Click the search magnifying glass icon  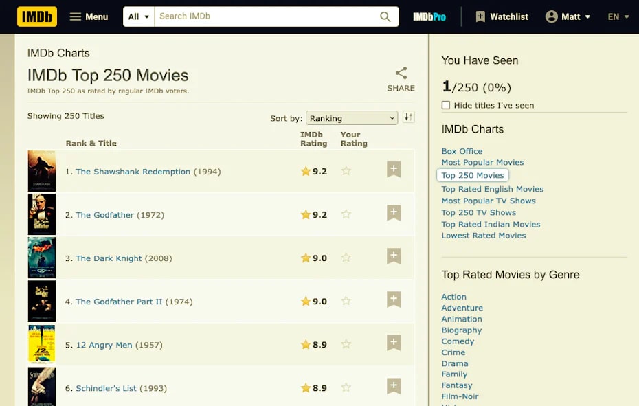[x=385, y=16]
